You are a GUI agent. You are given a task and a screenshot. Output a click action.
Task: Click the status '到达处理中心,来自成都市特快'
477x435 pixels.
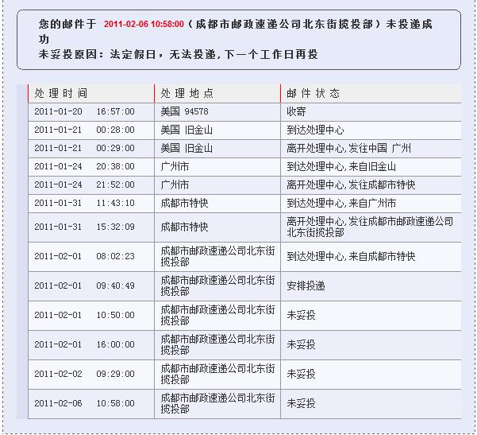(351, 256)
